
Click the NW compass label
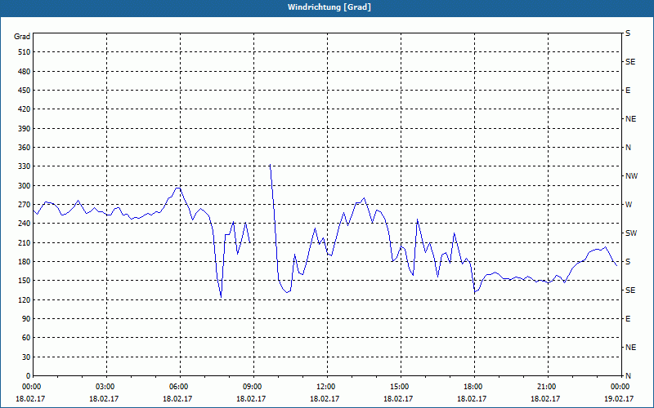631,176
